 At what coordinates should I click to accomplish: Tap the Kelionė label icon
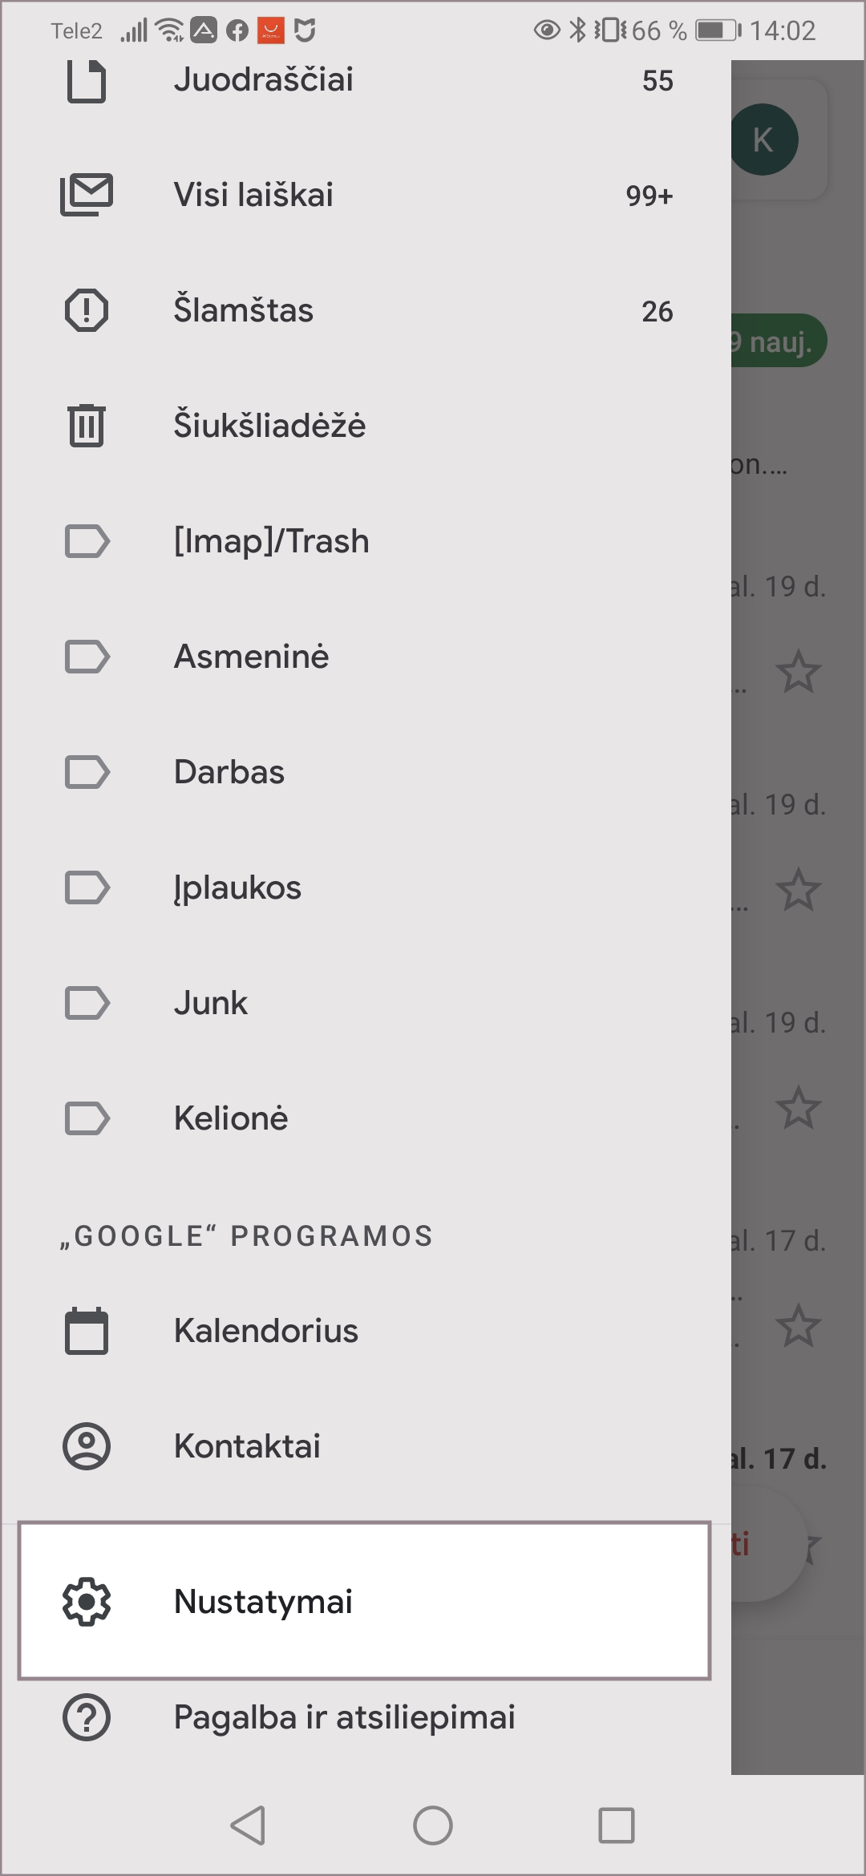[87, 1118]
